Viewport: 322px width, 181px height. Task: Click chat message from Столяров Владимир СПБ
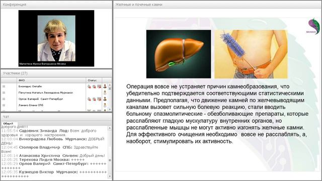[x=50, y=149]
